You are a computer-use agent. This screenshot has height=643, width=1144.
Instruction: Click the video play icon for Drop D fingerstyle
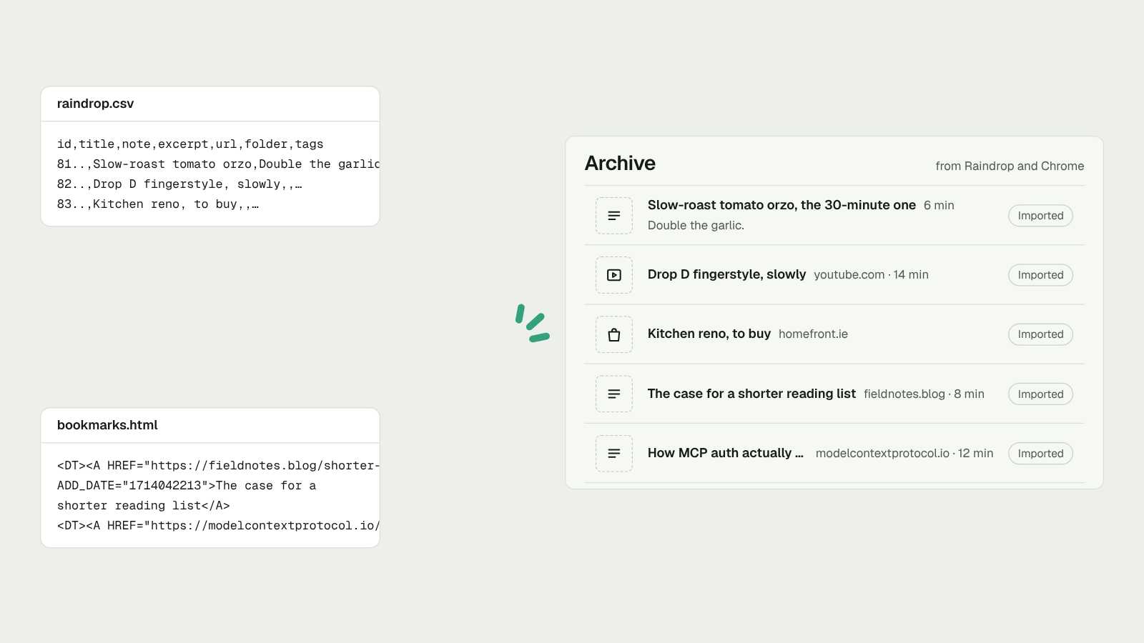click(x=614, y=275)
